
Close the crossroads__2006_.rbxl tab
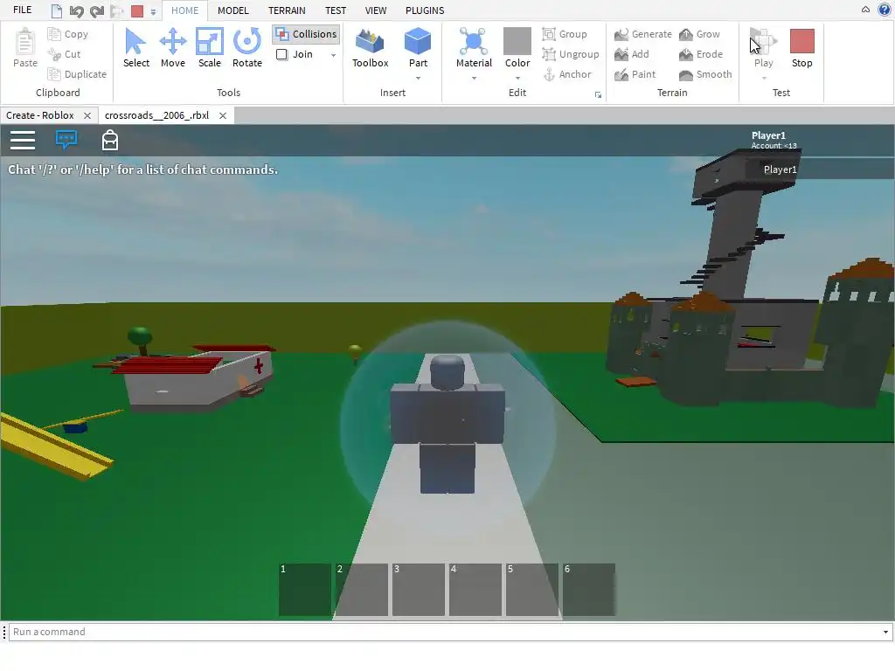click(x=223, y=115)
